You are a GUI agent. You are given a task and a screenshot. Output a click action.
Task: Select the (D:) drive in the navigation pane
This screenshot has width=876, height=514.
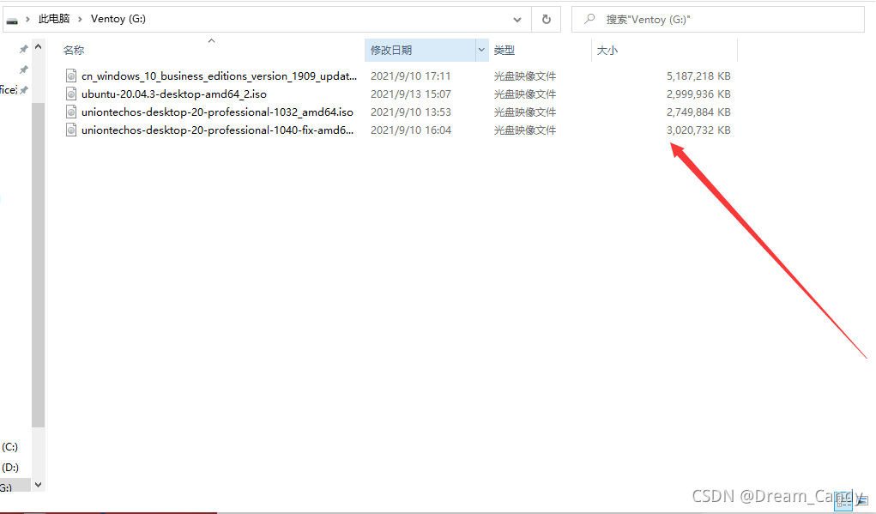[x=10, y=468]
